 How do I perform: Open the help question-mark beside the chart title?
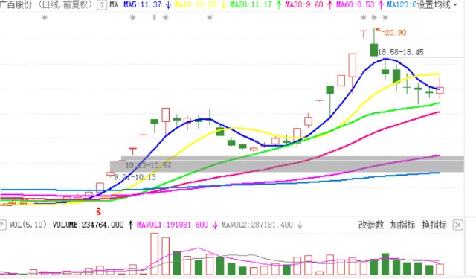[102, 5]
